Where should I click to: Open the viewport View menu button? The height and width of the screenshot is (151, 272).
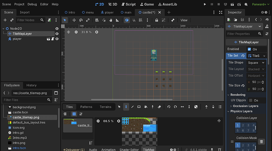(184, 20)
